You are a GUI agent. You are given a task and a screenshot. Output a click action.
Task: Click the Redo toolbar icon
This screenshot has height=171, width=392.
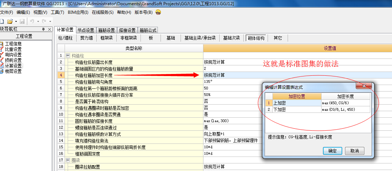coord(44,21)
